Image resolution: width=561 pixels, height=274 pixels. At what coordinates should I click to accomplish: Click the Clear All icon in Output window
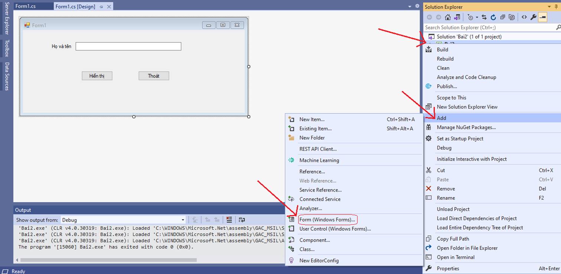229,219
